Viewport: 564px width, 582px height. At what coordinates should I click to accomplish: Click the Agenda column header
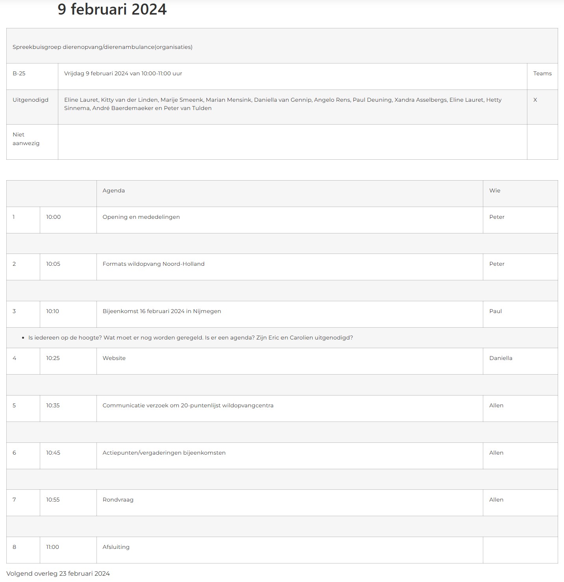tap(113, 190)
